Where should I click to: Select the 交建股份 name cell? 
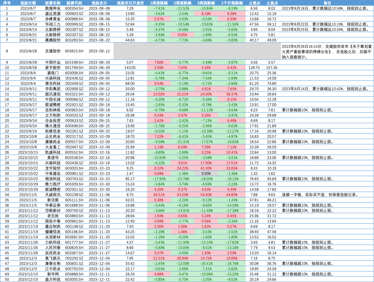tap(53, 51)
